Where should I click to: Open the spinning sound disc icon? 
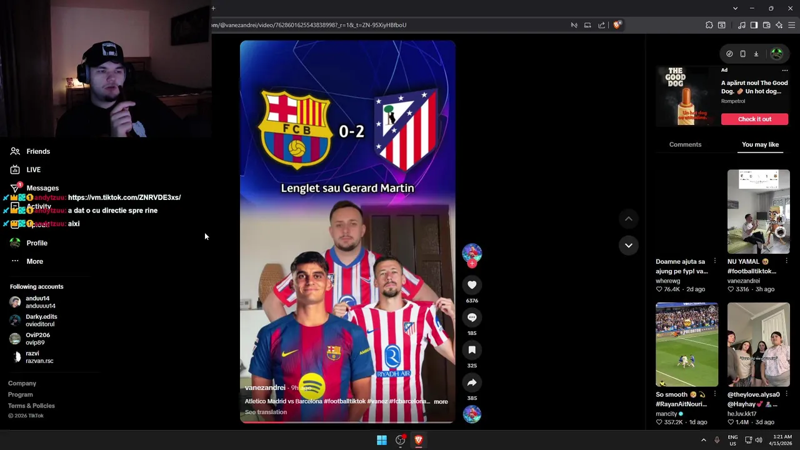coord(472,414)
